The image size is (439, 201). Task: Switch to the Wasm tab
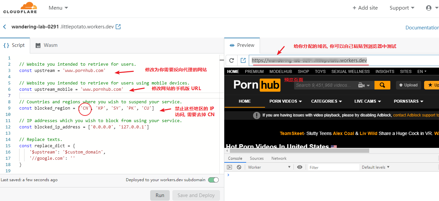point(47,45)
